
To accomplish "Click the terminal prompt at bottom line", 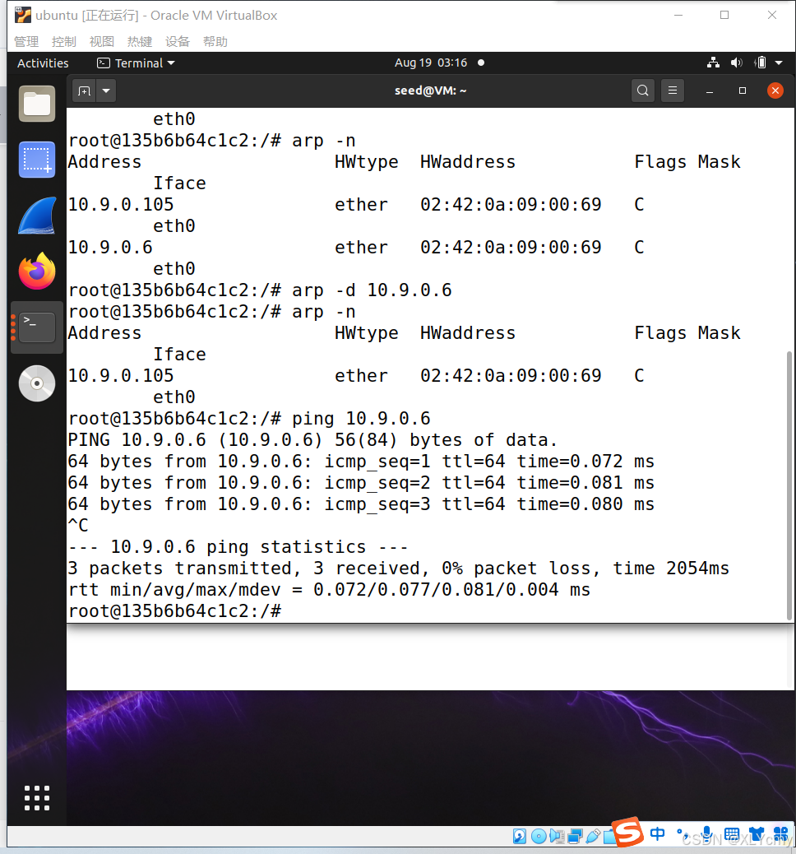I will point(175,611).
